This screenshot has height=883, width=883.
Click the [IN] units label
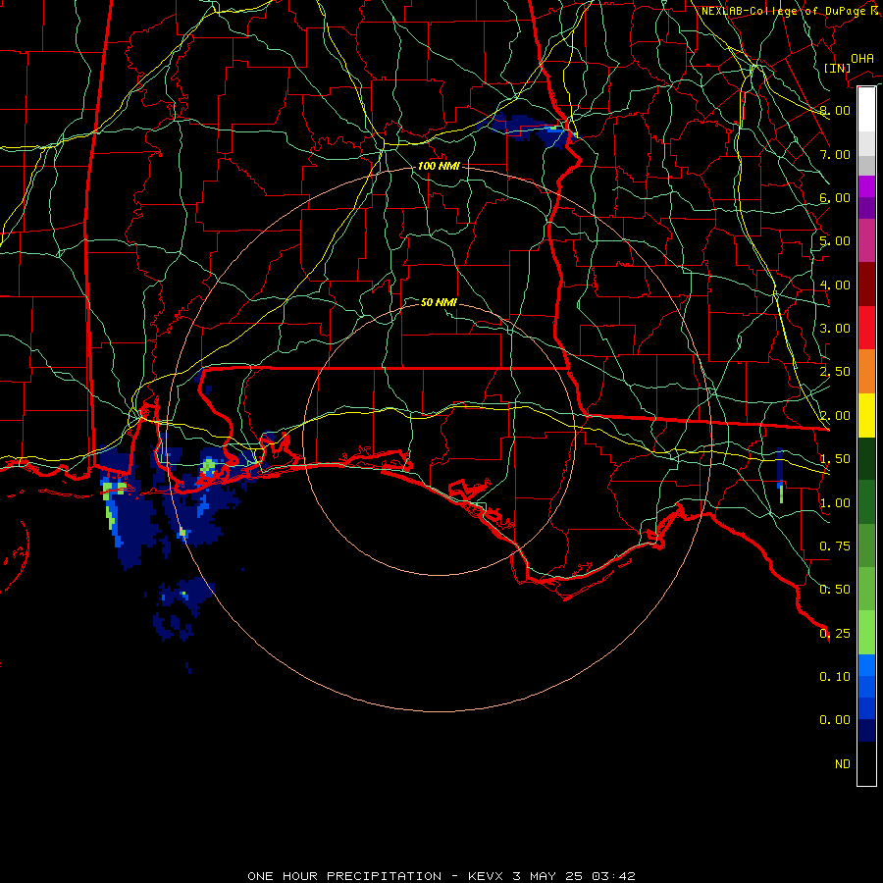tap(837, 68)
